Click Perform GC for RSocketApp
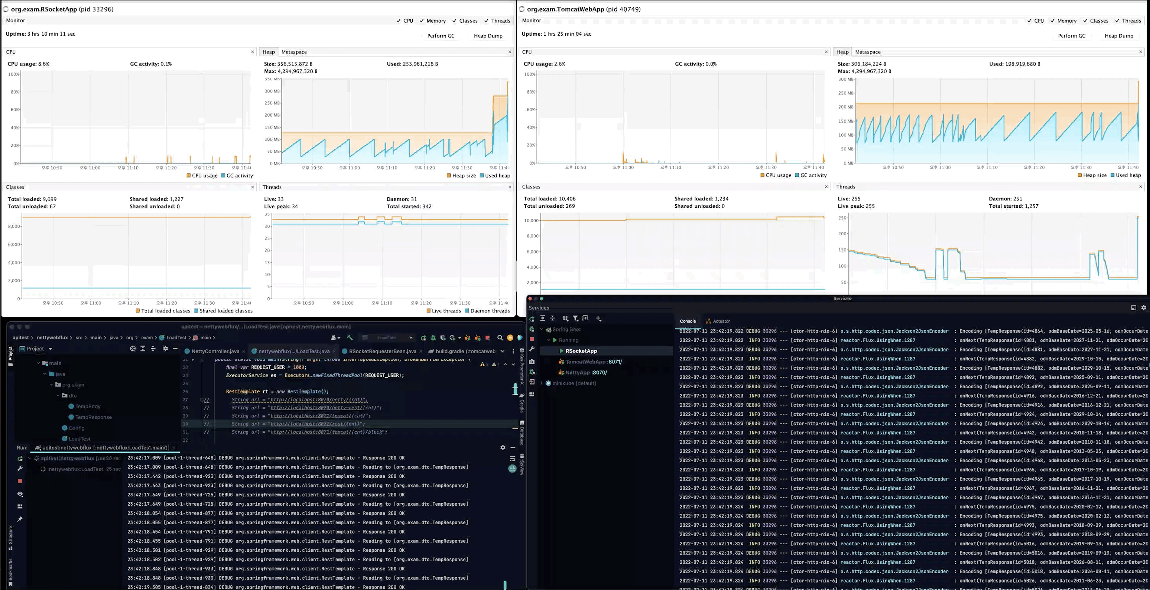Viewport: 1150px width, 590px height. 441,36
